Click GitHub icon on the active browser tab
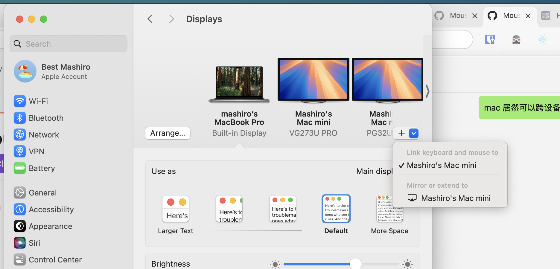560x269 pixels. (x=492, y=16)
